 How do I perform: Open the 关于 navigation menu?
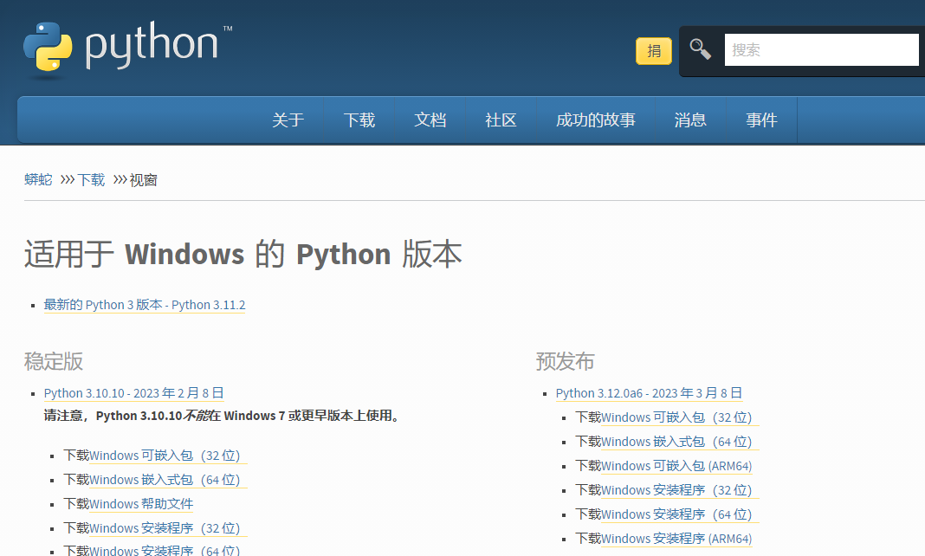coord(288,120)
